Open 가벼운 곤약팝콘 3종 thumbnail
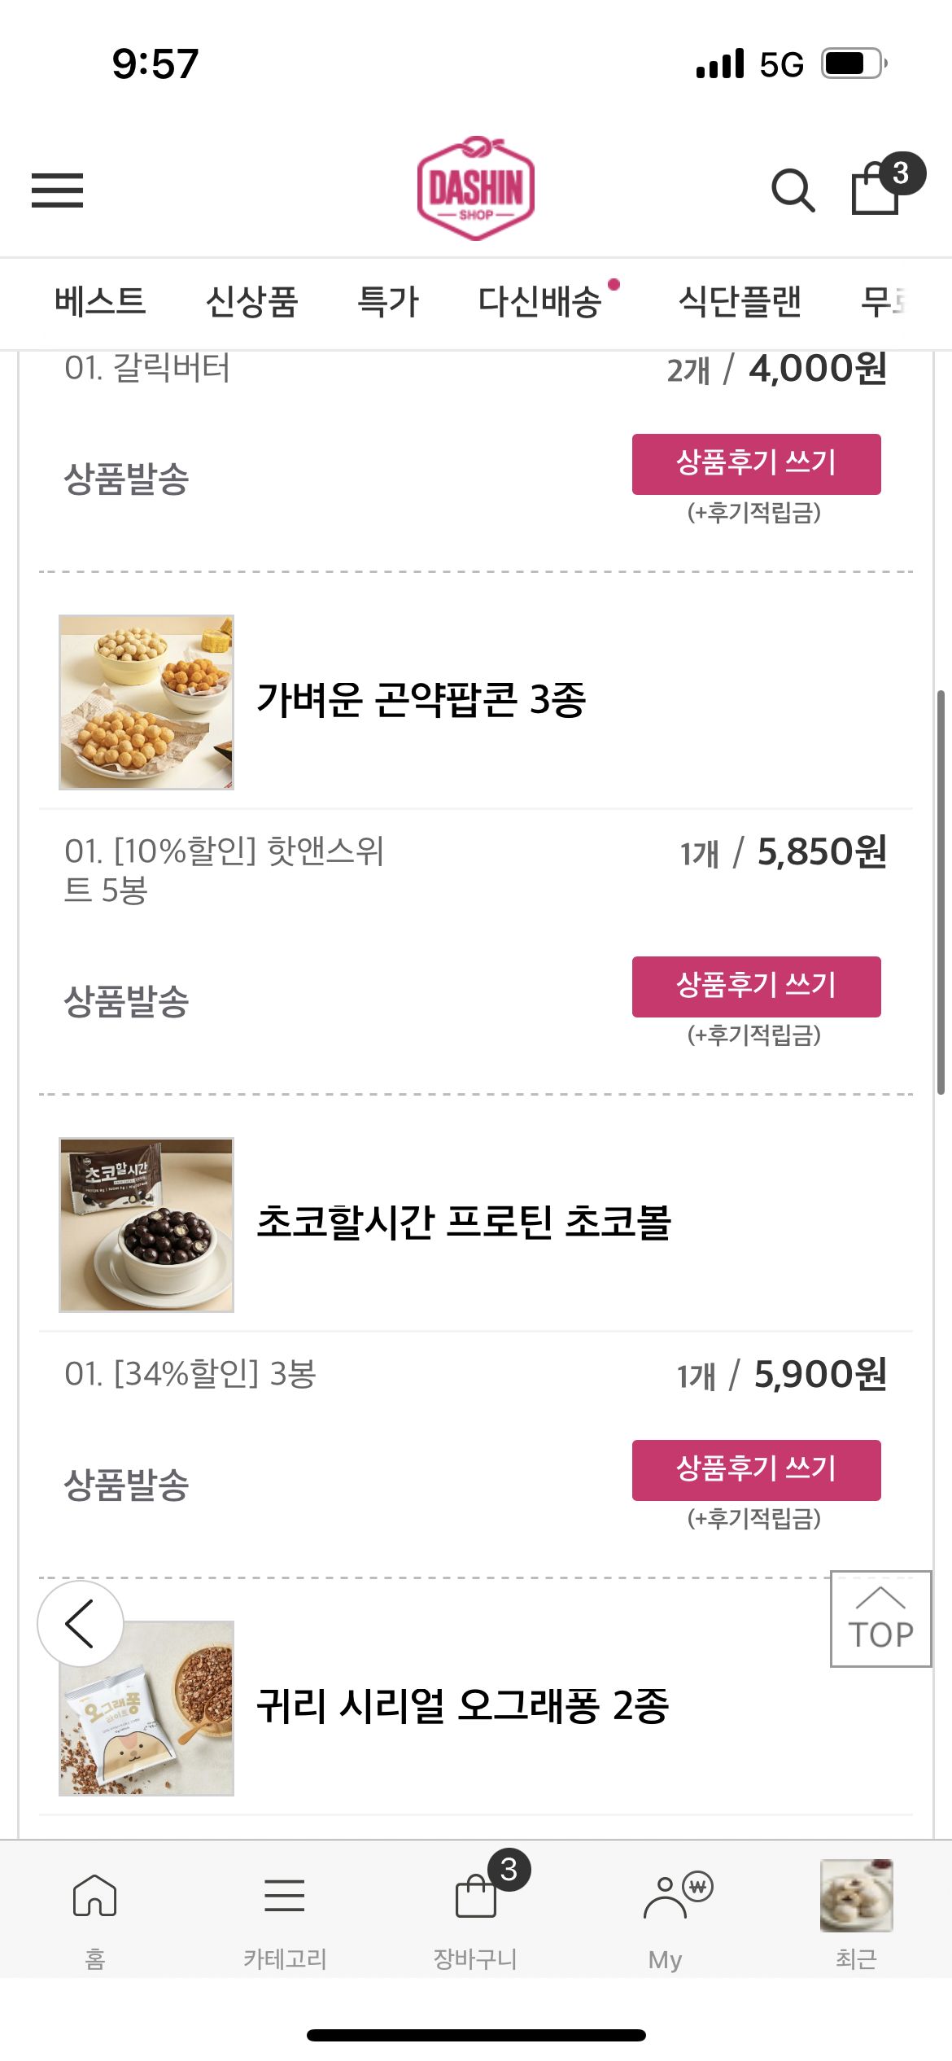This screenshot has height=2061, width=952. (x=146, y=702)
